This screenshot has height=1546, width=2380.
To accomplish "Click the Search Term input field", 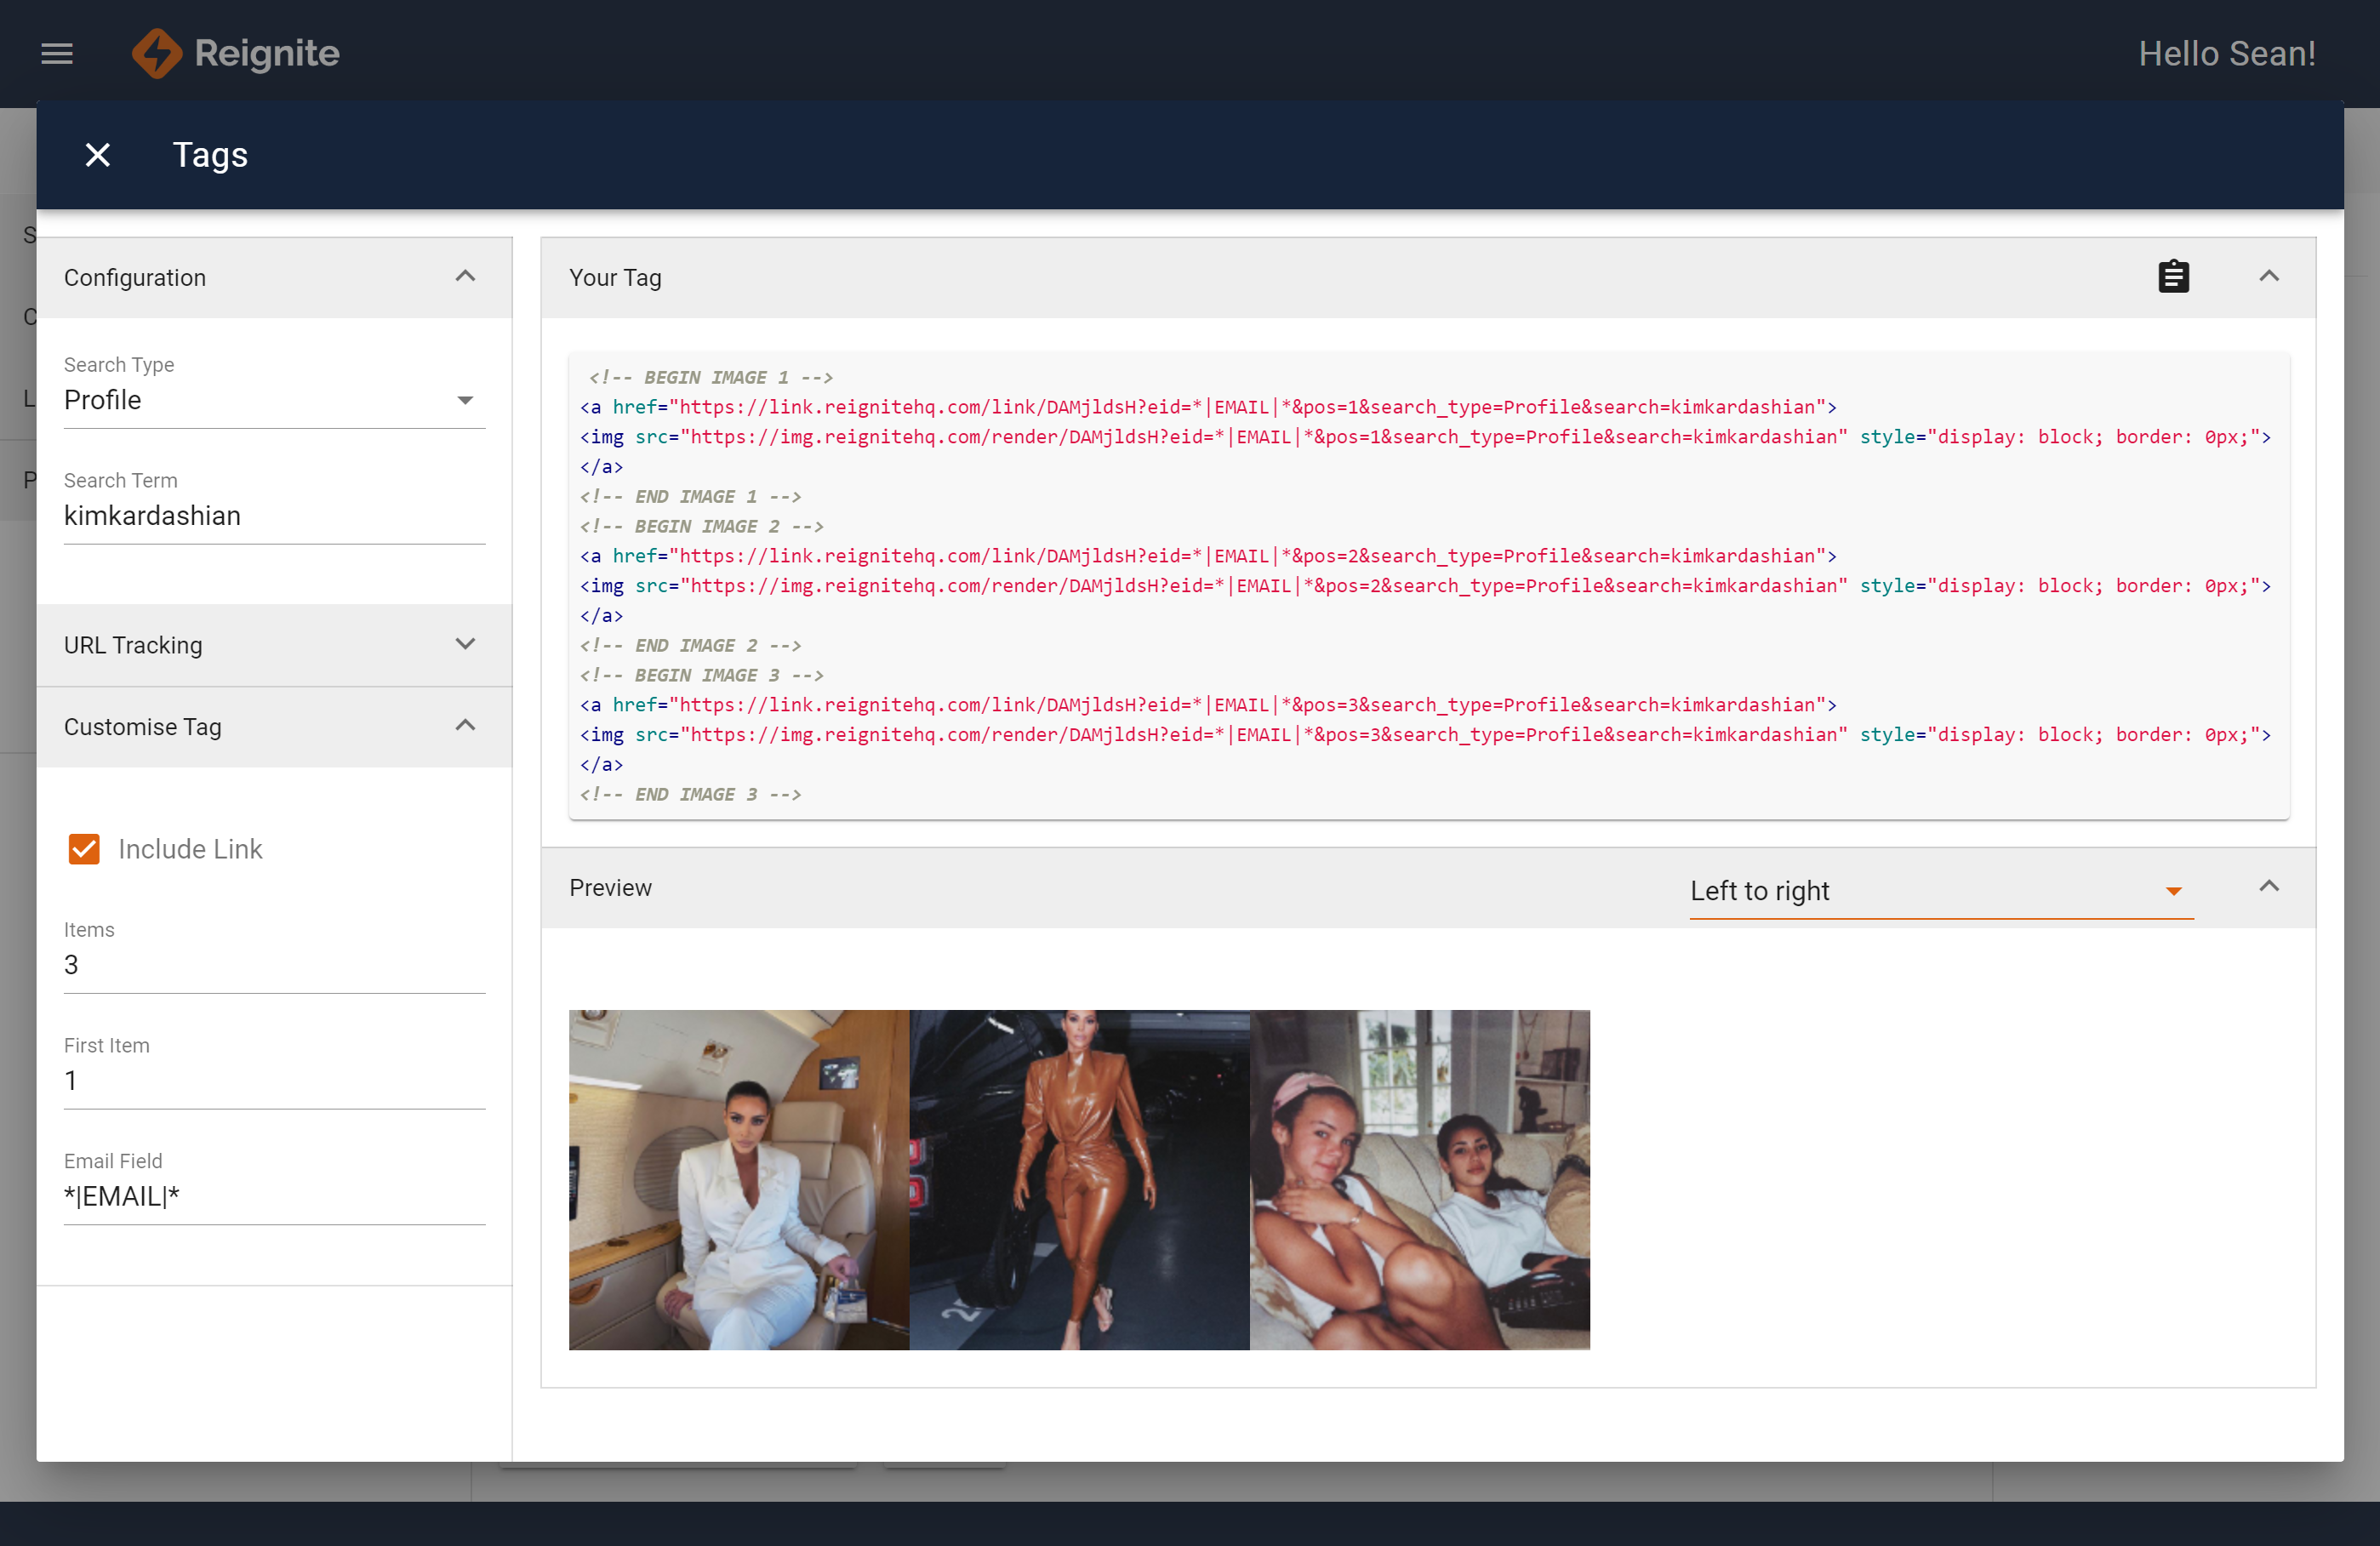I will (273, 516).
